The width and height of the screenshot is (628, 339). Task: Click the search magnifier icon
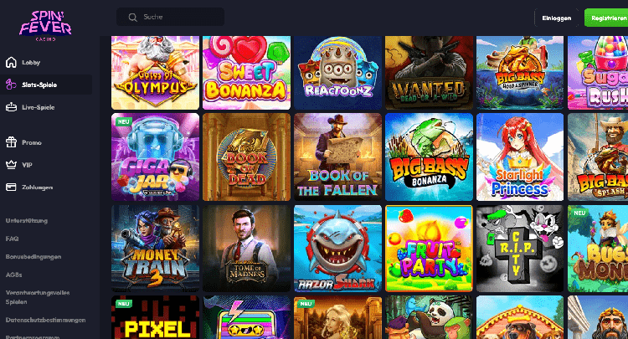[x=132, y=18]
